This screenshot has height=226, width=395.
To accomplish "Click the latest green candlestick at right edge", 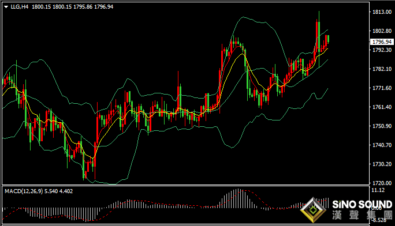I will coord(328,39).
